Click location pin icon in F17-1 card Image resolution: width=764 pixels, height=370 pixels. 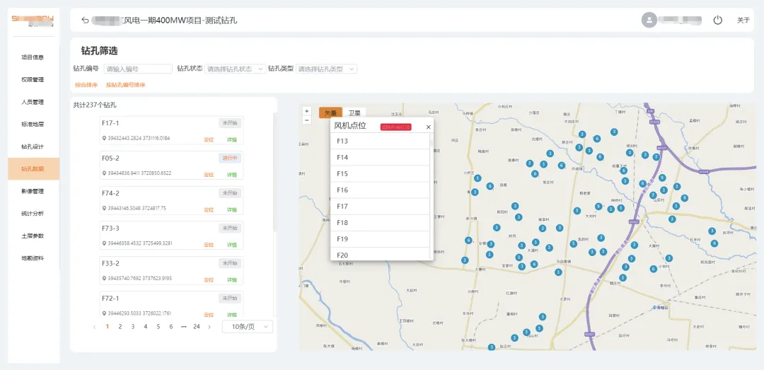104,139
